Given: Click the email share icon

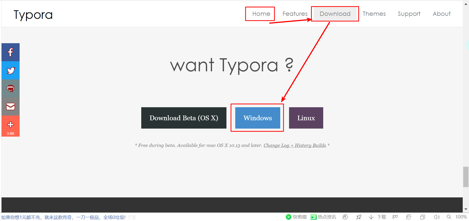Looking at the screenshot, I should pyautogui.click(x=11, y=106).
